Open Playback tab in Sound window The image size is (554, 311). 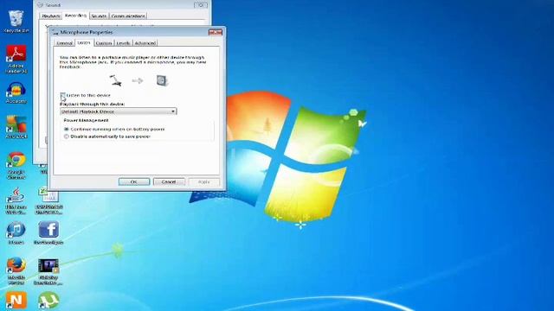tap(51, 16)
